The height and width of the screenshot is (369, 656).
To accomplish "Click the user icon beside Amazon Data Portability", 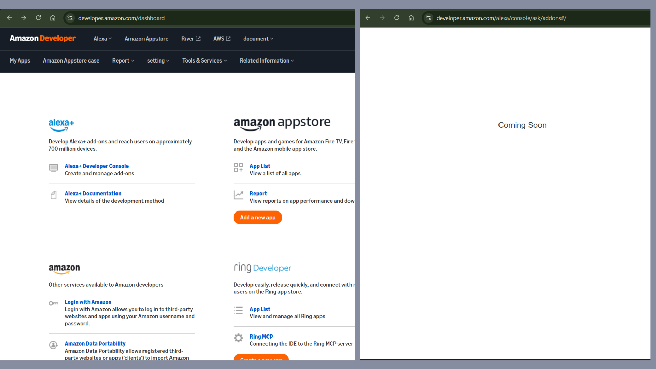I will 53,345.
